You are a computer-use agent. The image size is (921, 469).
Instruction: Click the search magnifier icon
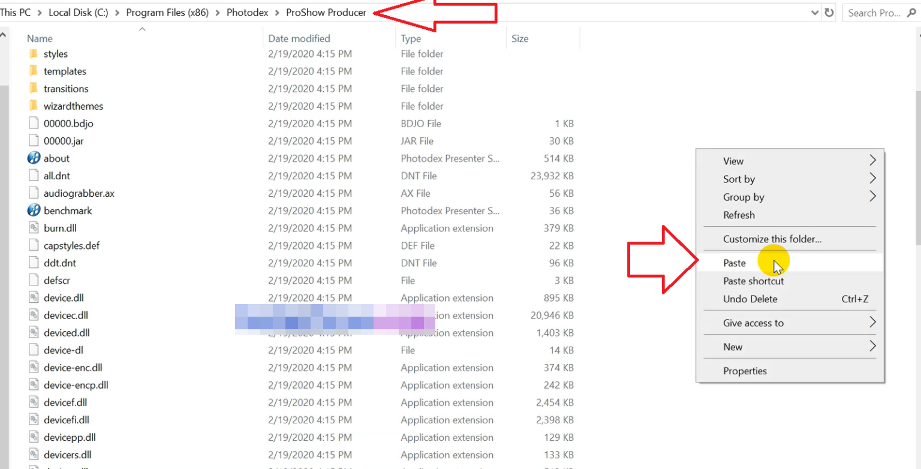911,13
